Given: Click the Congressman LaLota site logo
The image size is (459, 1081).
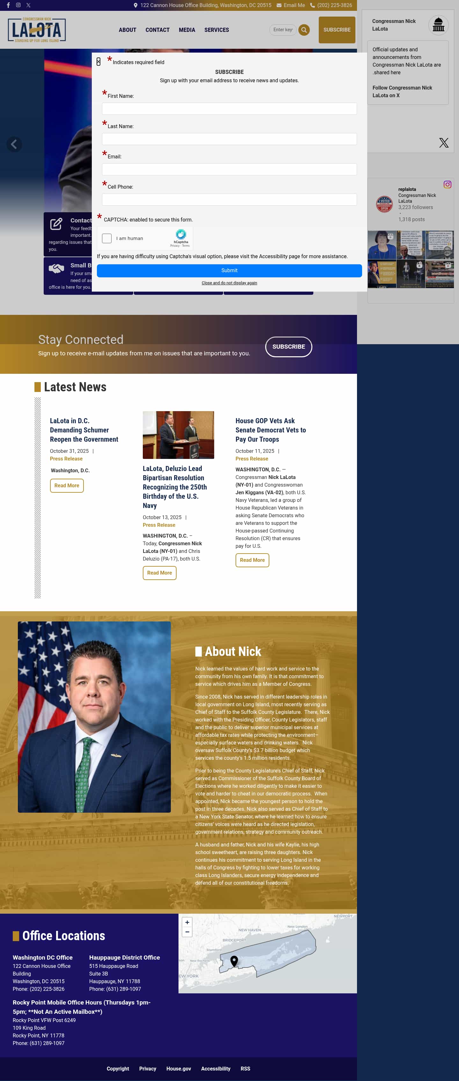Looking at the screenshot, I should click(x=37, y=30).
